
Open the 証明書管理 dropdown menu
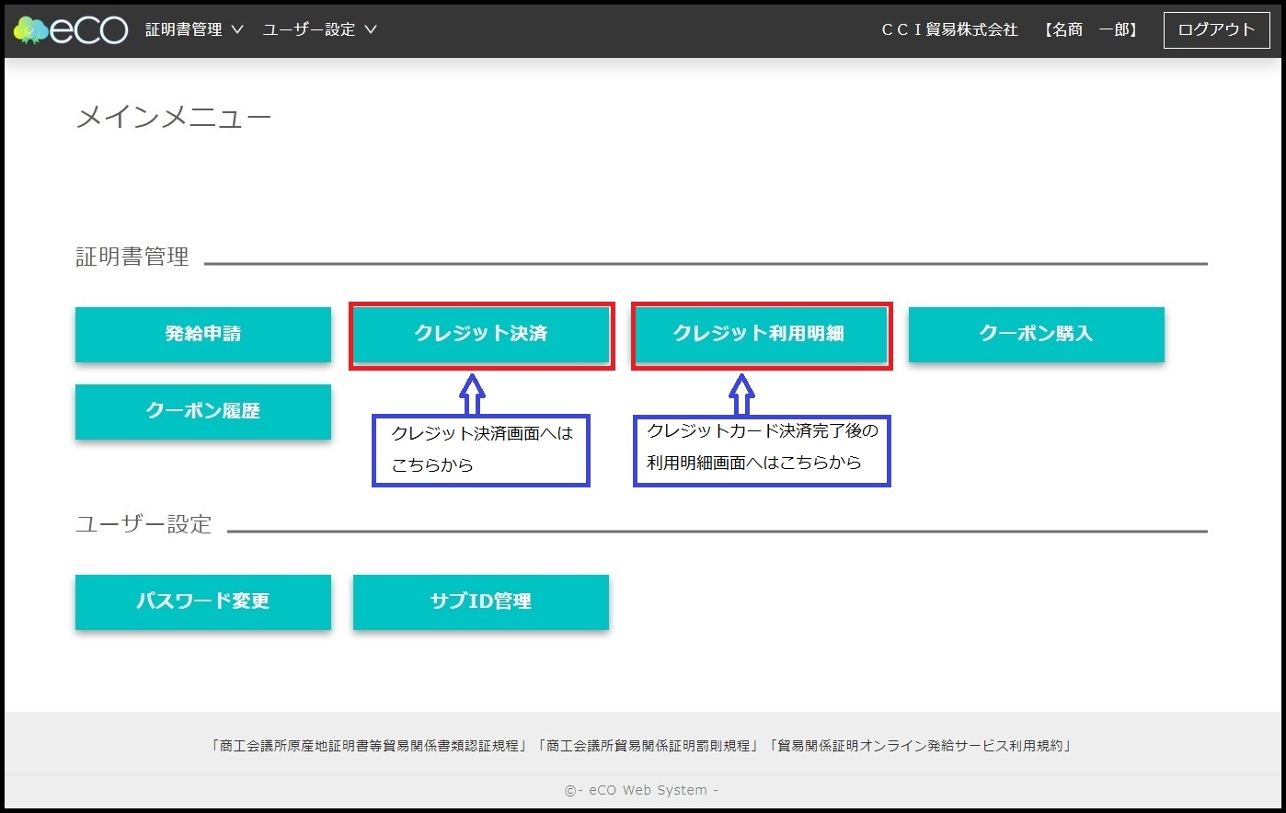pos(194,29)
